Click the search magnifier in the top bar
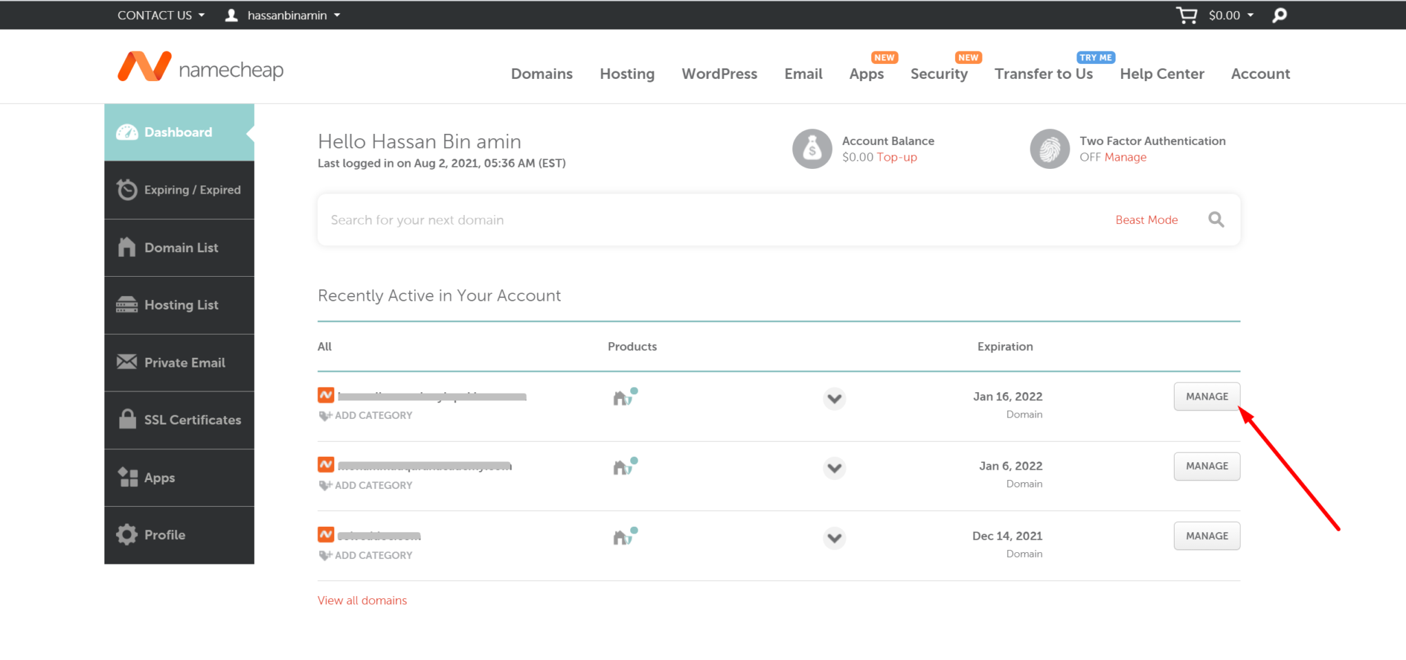Image resolution: width=1406 pixels, height=660 pixels. [x=1279, y=14]
